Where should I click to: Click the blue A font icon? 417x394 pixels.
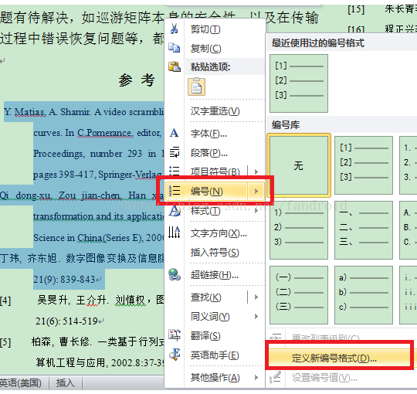175,133
